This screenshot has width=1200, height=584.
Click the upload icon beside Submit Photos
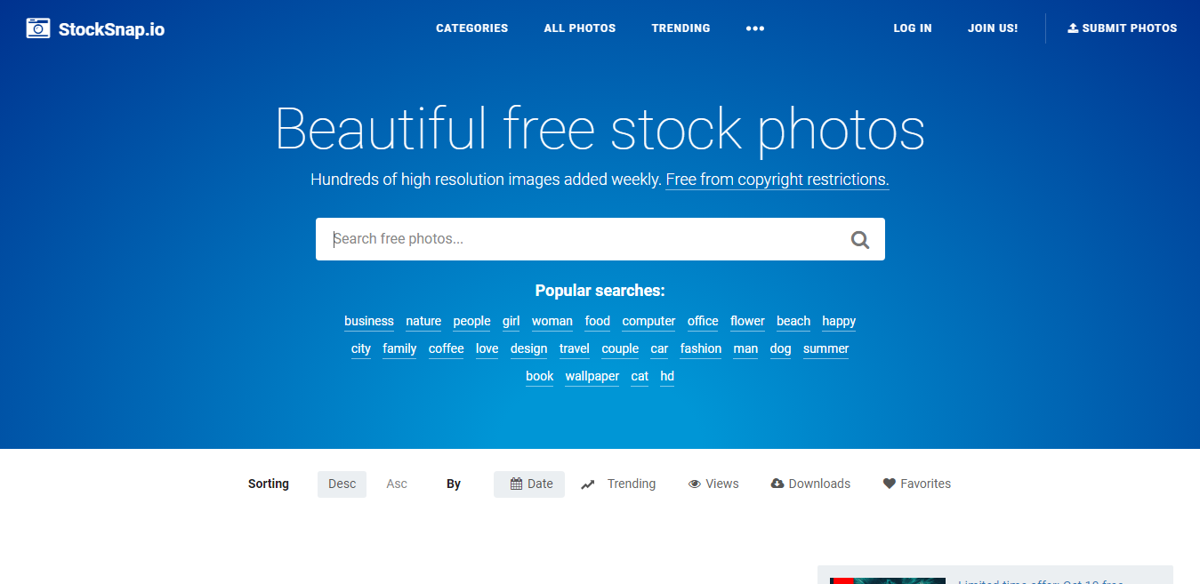pyautogui.click(x=1073, y=28)
